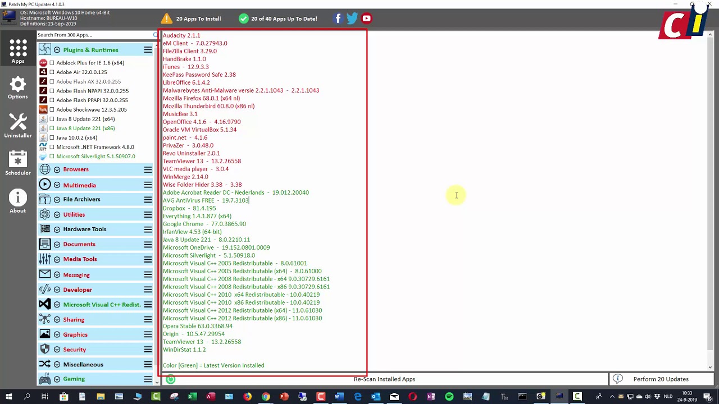This screenshot has width=719, height=404.
Task: Expand the Hardware Tools category
Action: (x=57, y=229)
